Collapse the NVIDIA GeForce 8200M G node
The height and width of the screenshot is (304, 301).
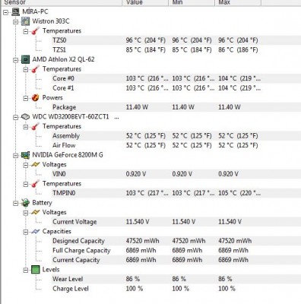16,156
